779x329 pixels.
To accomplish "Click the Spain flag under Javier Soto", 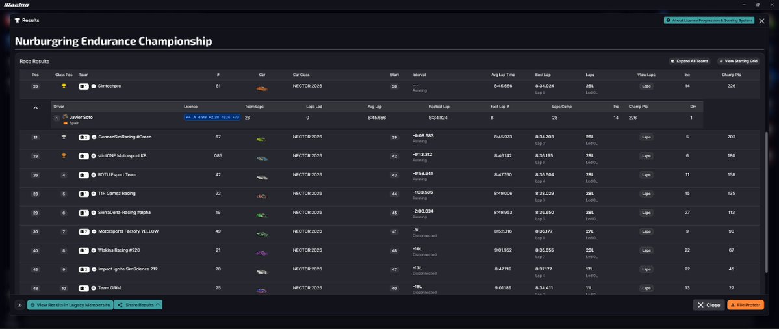I will [65, 123].
